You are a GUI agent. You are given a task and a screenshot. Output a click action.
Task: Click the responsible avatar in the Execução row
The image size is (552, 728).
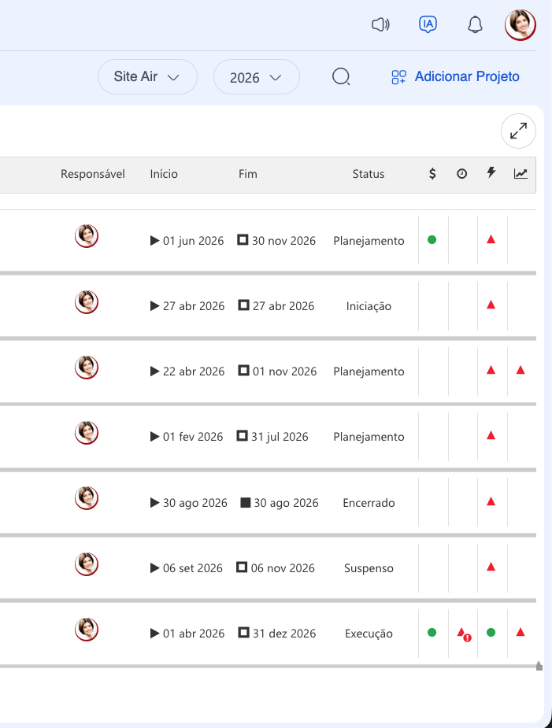(x=87, y=629)
